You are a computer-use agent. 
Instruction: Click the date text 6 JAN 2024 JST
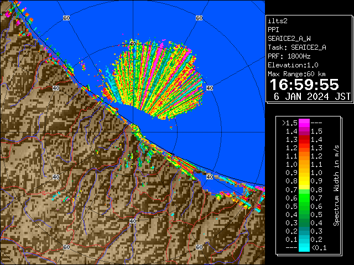click(x=312, y=97)
